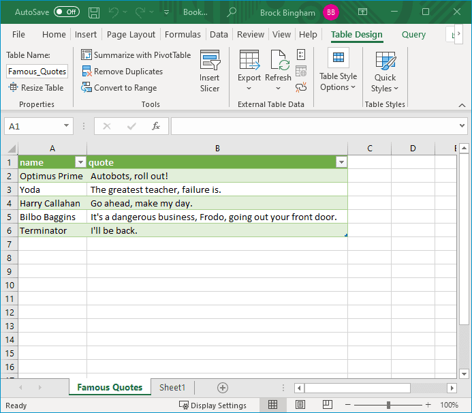The image size is (472, 413).
Task: Switch to Page Layout view icon
Action: pyautogui.click(x=300, y=405)
